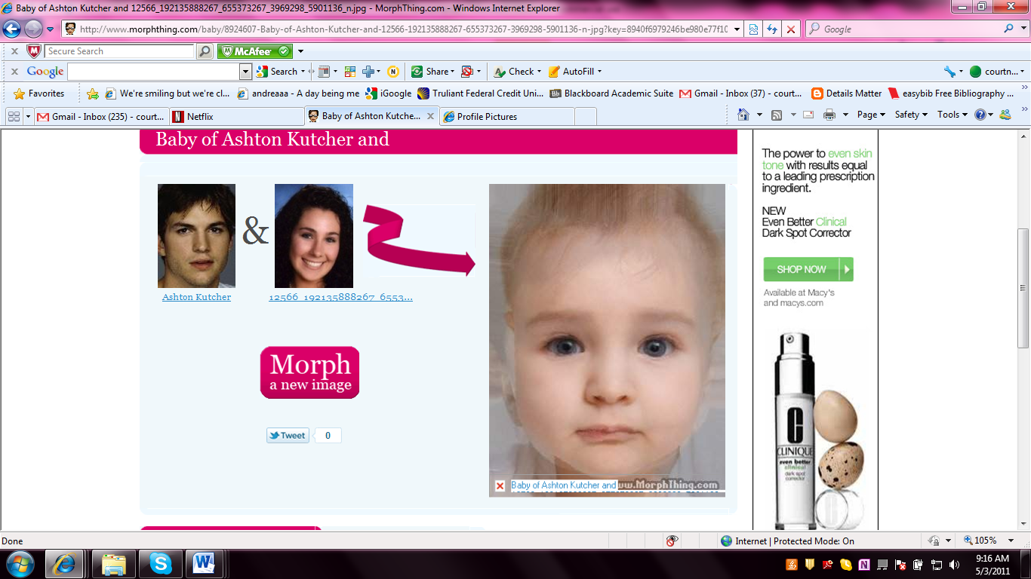This screenshot has width=1031, height=579.
Task: Open Google toolbar wrench settings
Action: click(949, 72)
